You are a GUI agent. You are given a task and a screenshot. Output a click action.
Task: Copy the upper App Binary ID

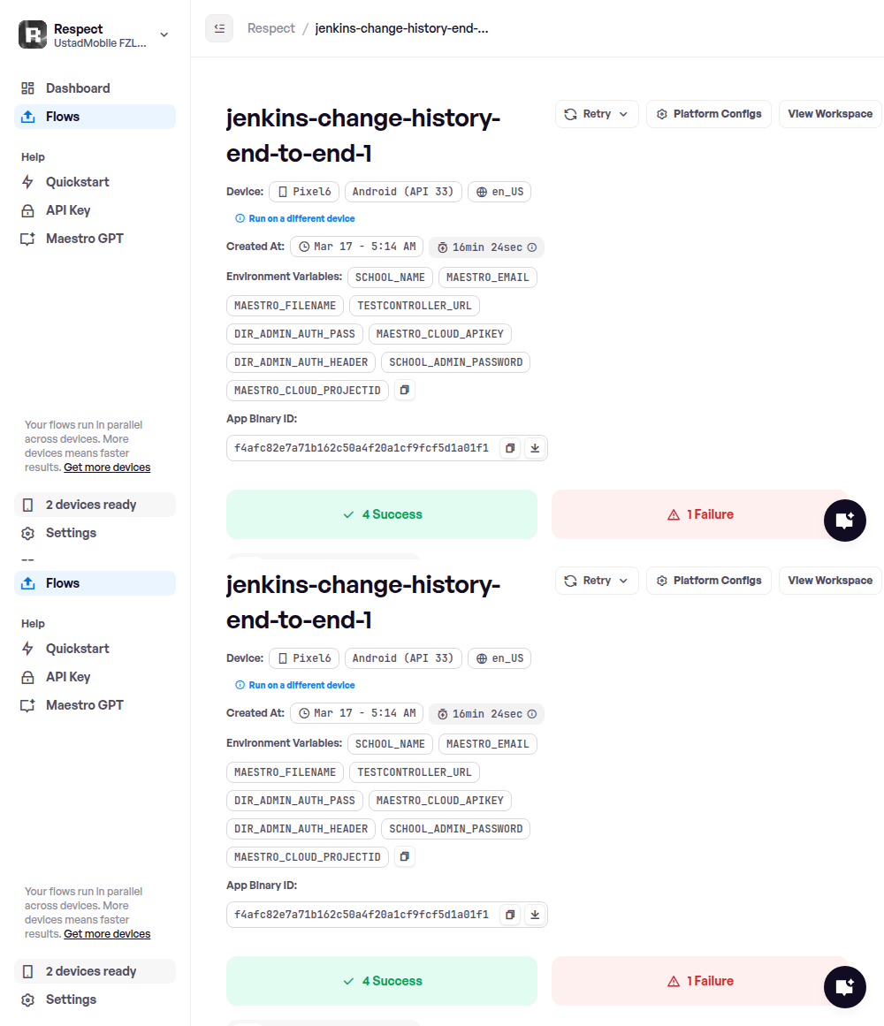[510, 448]
